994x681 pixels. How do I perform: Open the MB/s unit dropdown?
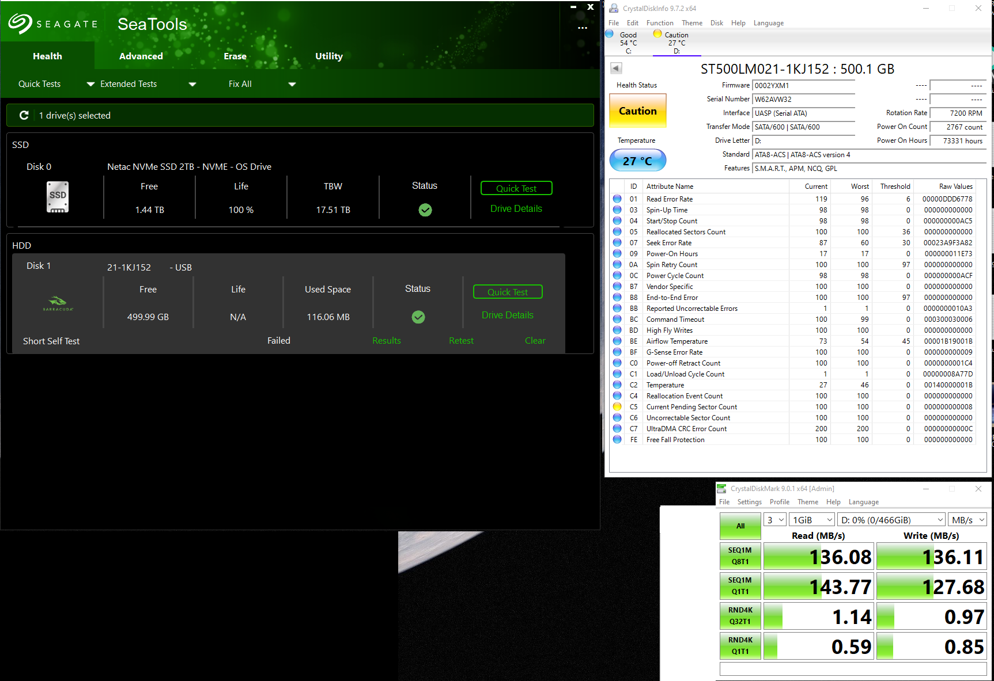967,520
